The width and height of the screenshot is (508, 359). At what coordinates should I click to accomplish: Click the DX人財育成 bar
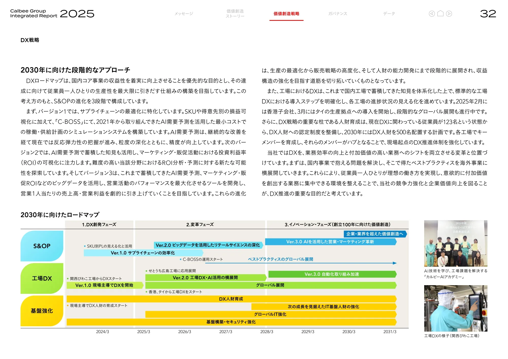click(x=231, y=299)
